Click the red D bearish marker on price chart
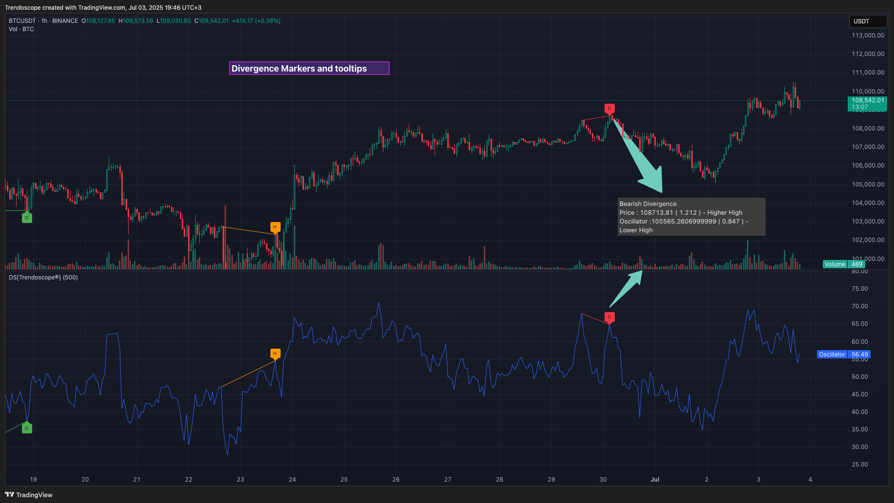Viewport: 894px width, 503px height. [609, 109]
